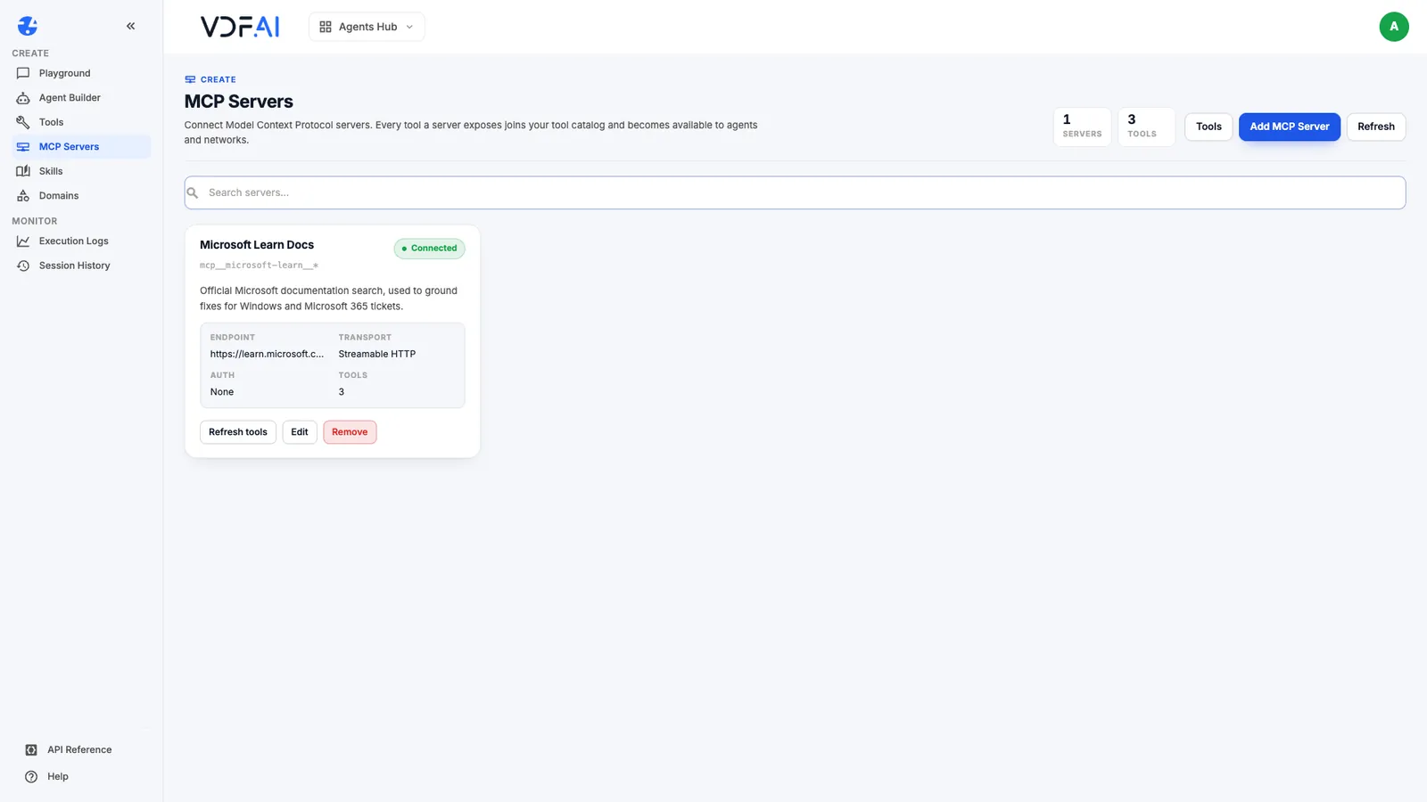The image size is (1427, 802).
Task: Click the Tools wrench icon in sidebar
Action: [x=23, y=122]
